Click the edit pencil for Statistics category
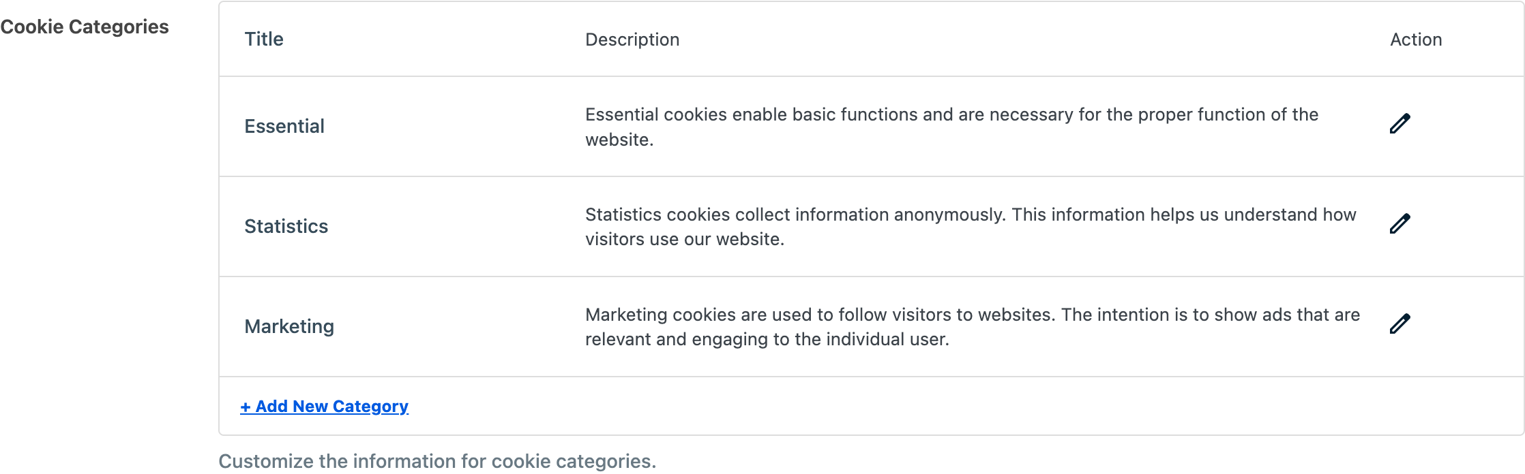The height and width of the screenshot is (474, 1525). click(x=1399, y=223)
